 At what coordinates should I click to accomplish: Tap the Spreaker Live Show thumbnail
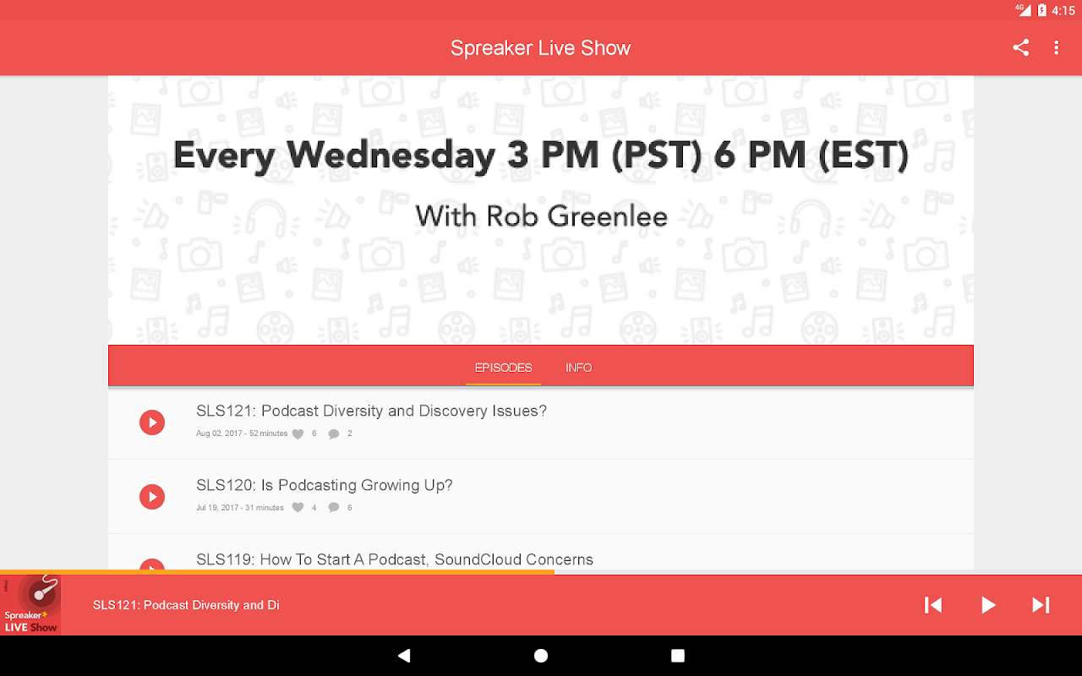(x=30, y=605)
